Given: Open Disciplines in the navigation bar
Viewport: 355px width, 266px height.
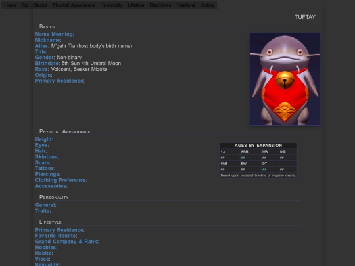Looking at the screenshot, I should 160,5.
